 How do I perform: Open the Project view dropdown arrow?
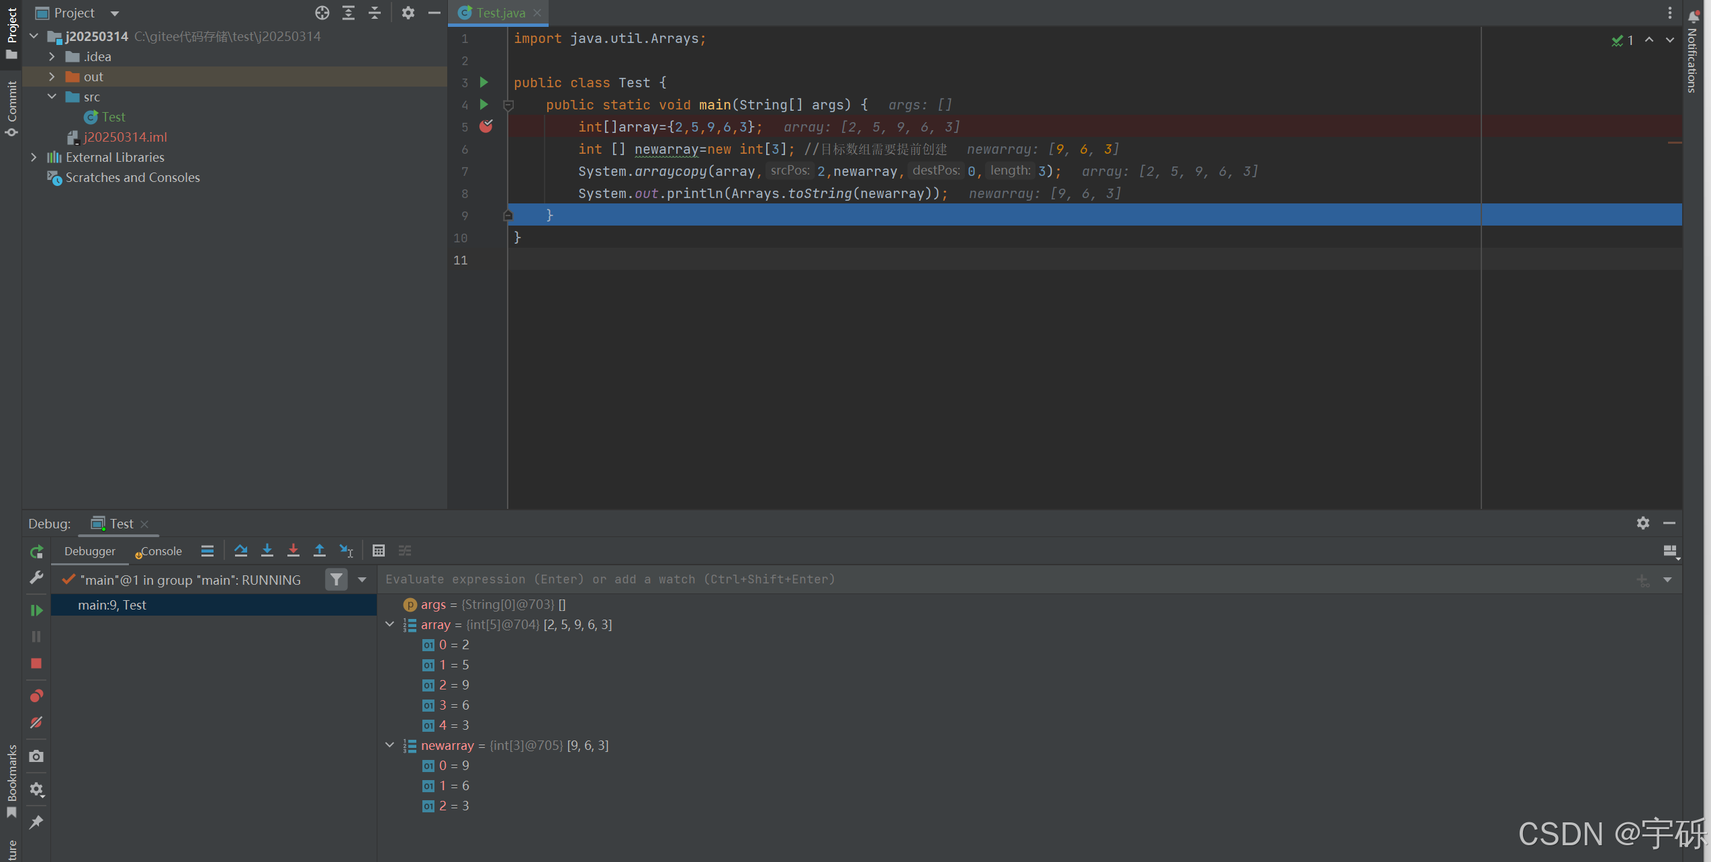(115, 13)
